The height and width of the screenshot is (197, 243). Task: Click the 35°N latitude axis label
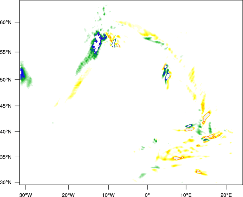(x=6, y=157)
